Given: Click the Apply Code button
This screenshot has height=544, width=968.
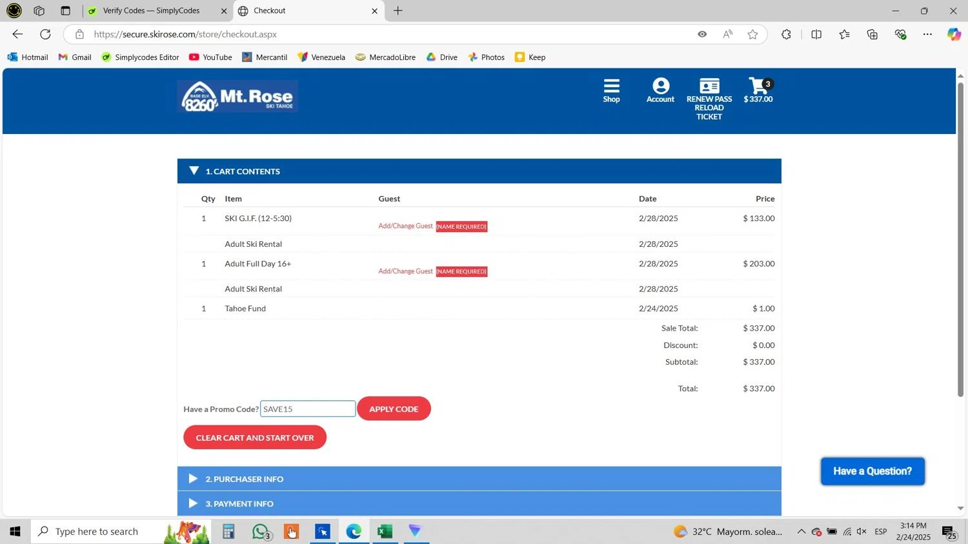Looking at the screenshot, I should click(x=394, y=409).
